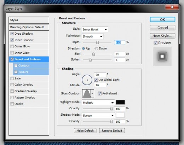
Task: Click the white shadow color swatch
Action: click(x=120, y=115)
